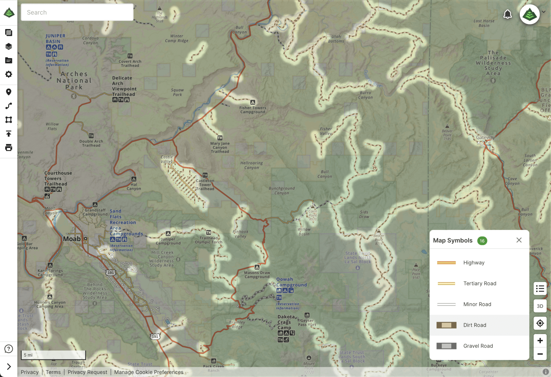
Task: Select the Tertiary Road legend row
Action: [x=479, y=284]
